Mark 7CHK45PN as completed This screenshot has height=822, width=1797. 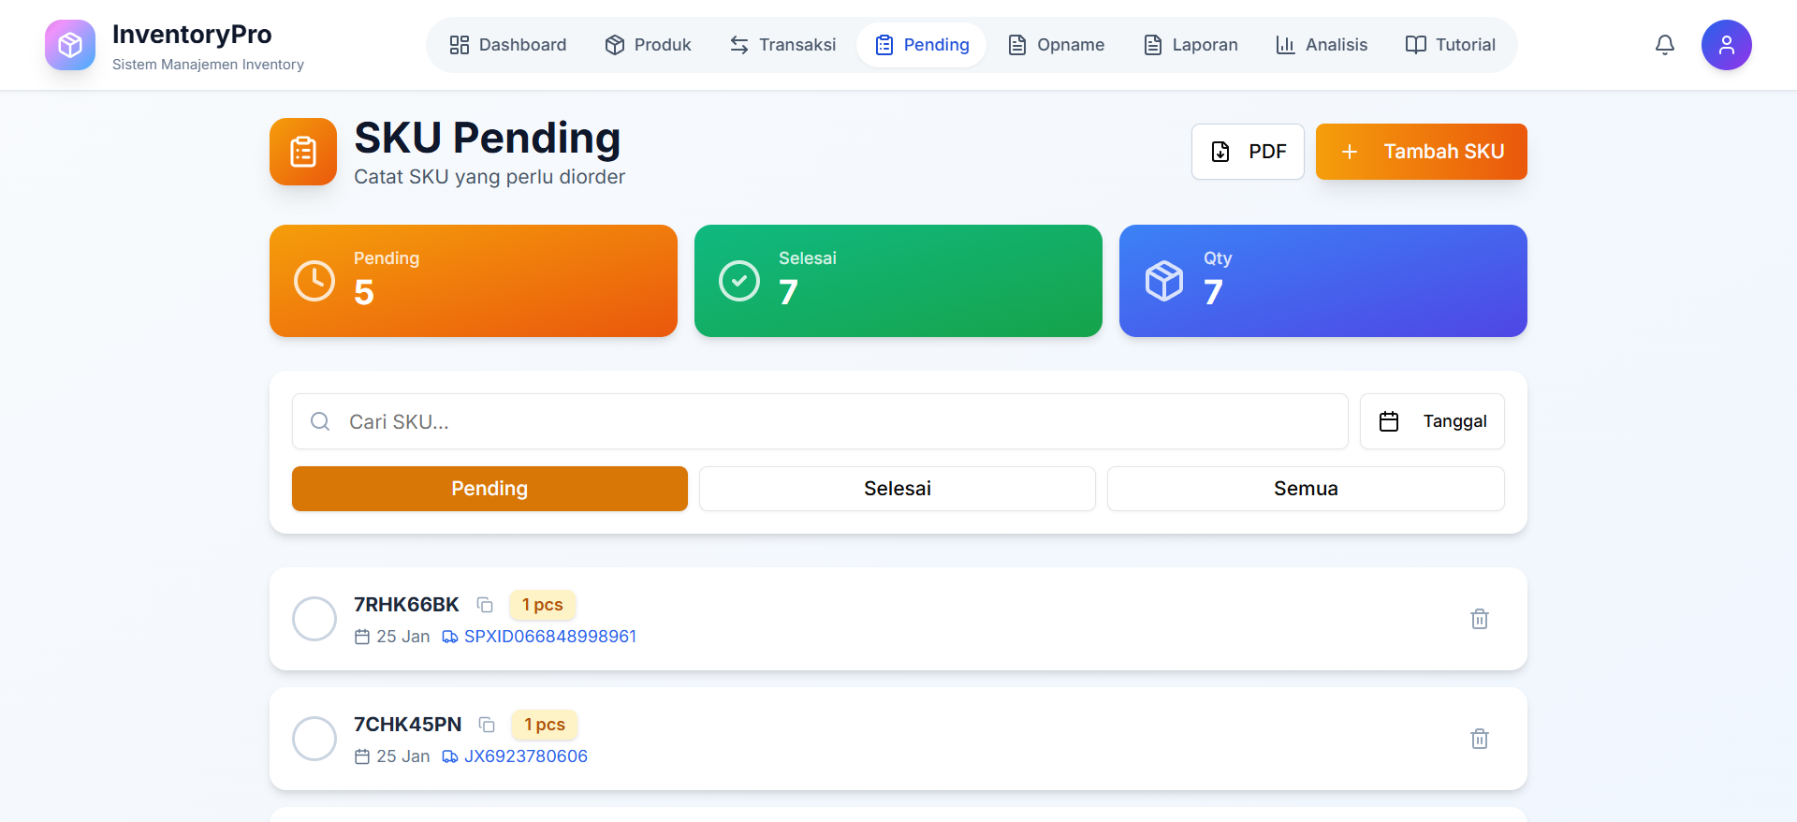[x=314, y=739]
